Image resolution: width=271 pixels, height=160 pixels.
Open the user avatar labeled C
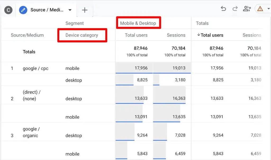(x=8, y=10)
